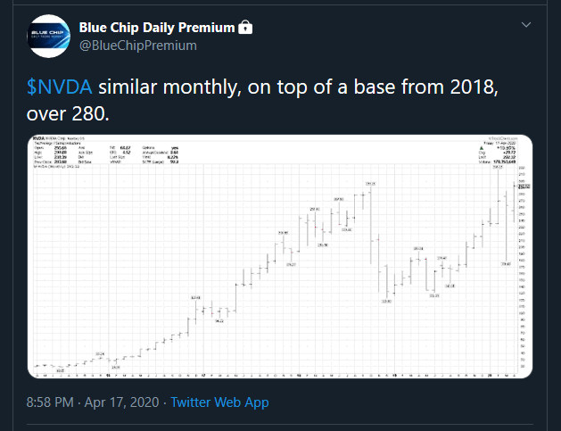Click the 2020 peak price label on chart
This screenshot has height=431, width=561.
pos(498,167)
